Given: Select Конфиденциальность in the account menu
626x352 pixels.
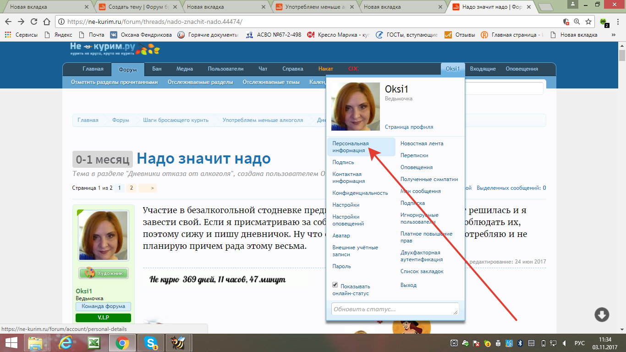Looking at the screenshot, I should [360, 193].
